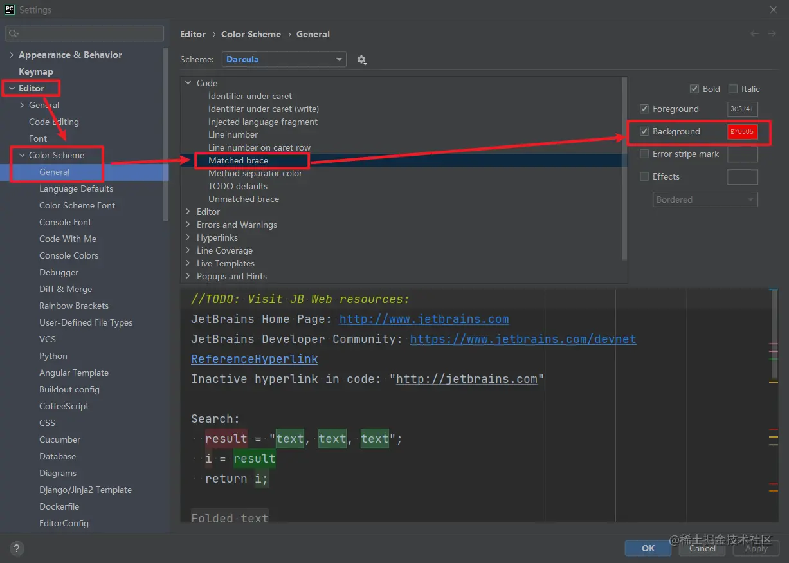Image resolution: width=789 pixels, height=563 pixels.
Task: Go forward using the right arrow
Action: coord(772,34)
